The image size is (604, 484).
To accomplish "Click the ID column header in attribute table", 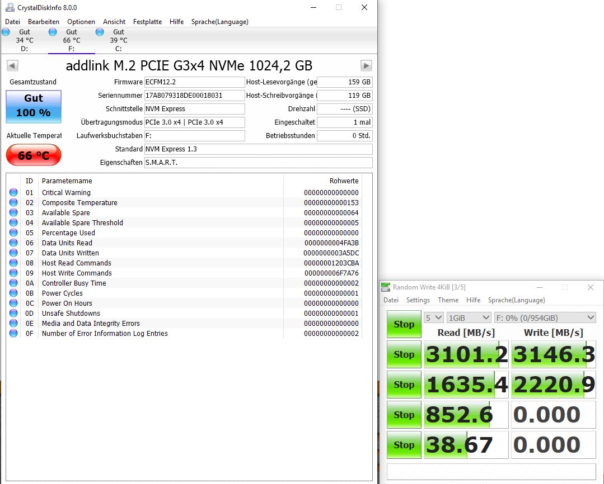I will point(29,181).
